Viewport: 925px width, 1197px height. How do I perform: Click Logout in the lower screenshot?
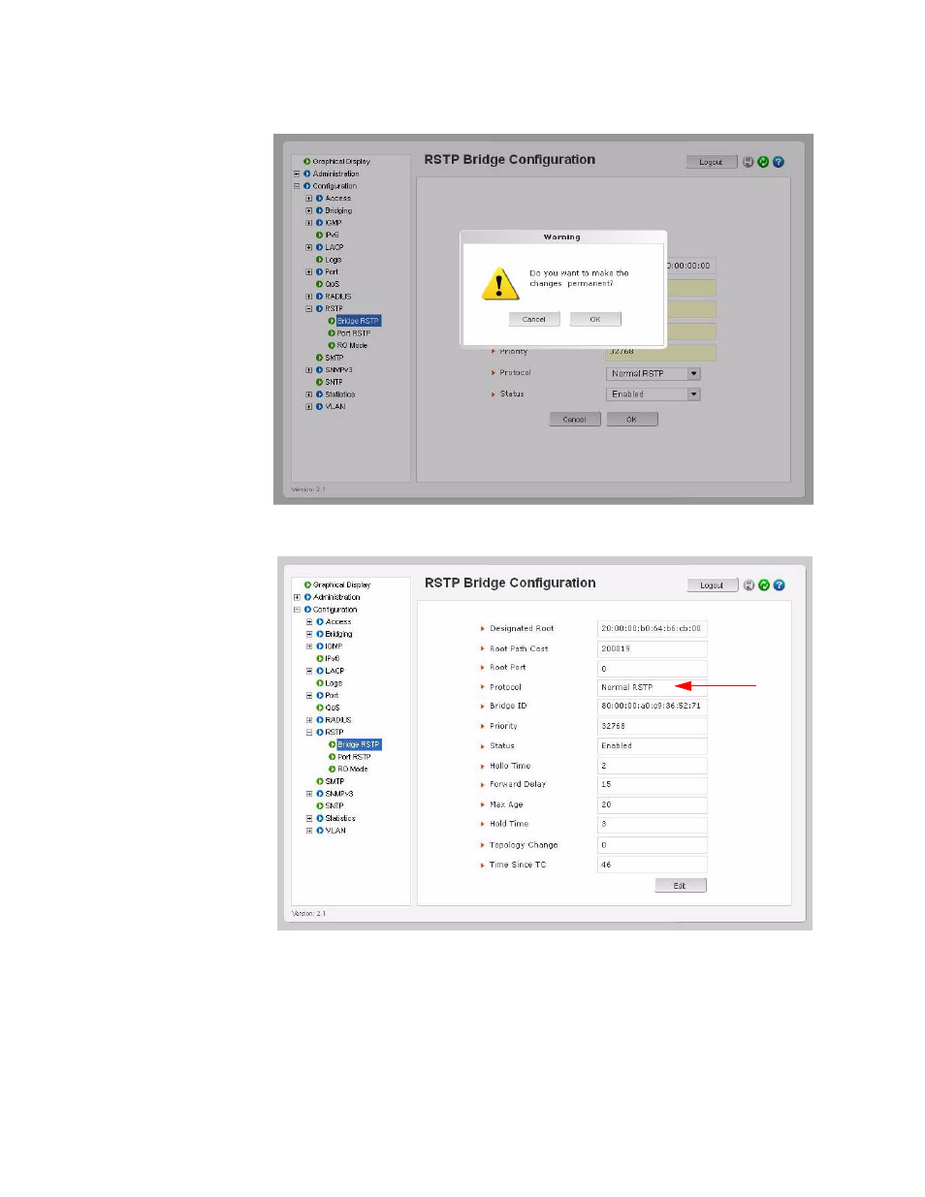click(x=713, y=585)
